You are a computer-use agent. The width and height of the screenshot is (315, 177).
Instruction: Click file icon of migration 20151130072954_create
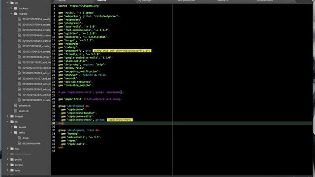[19, 19]
